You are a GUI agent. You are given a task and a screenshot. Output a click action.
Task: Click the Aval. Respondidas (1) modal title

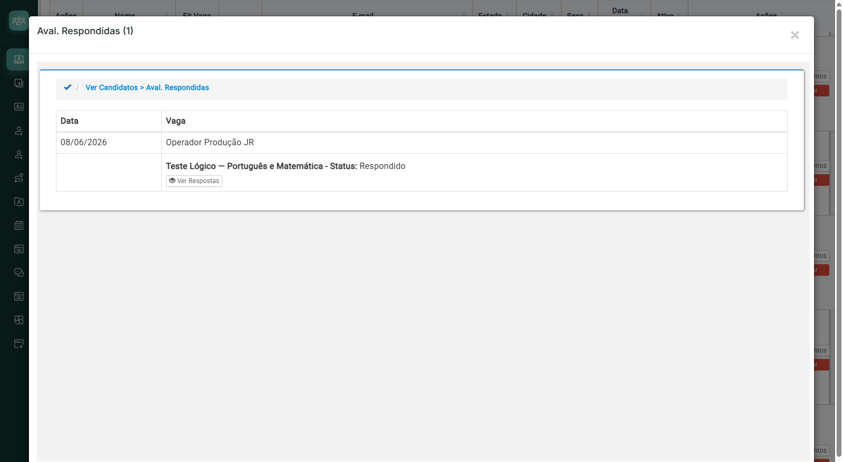[85, 31]
